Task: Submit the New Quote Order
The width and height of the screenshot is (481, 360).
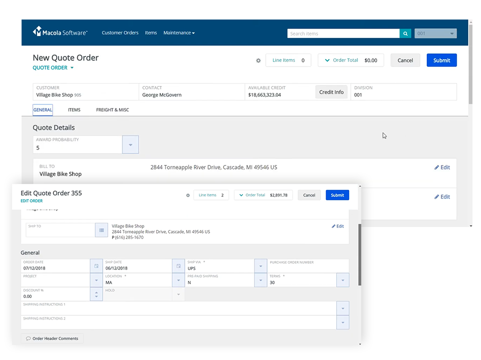Action: tap(441, 60)
